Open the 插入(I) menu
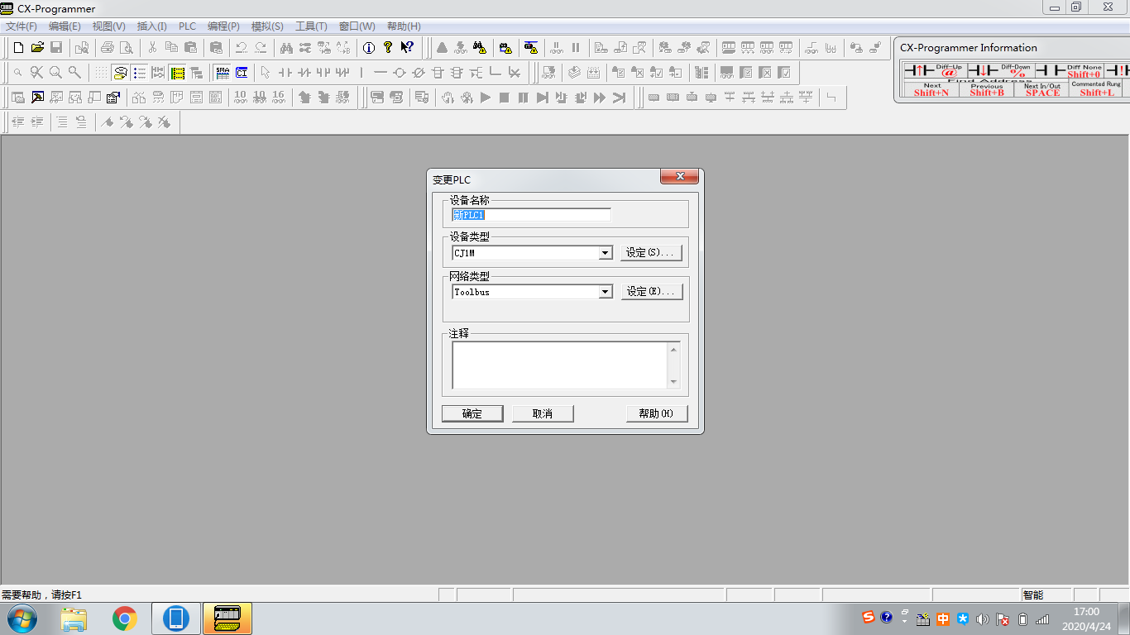Screen dimensions: 1130x635 pyautogui.click(x=151, y=26)
